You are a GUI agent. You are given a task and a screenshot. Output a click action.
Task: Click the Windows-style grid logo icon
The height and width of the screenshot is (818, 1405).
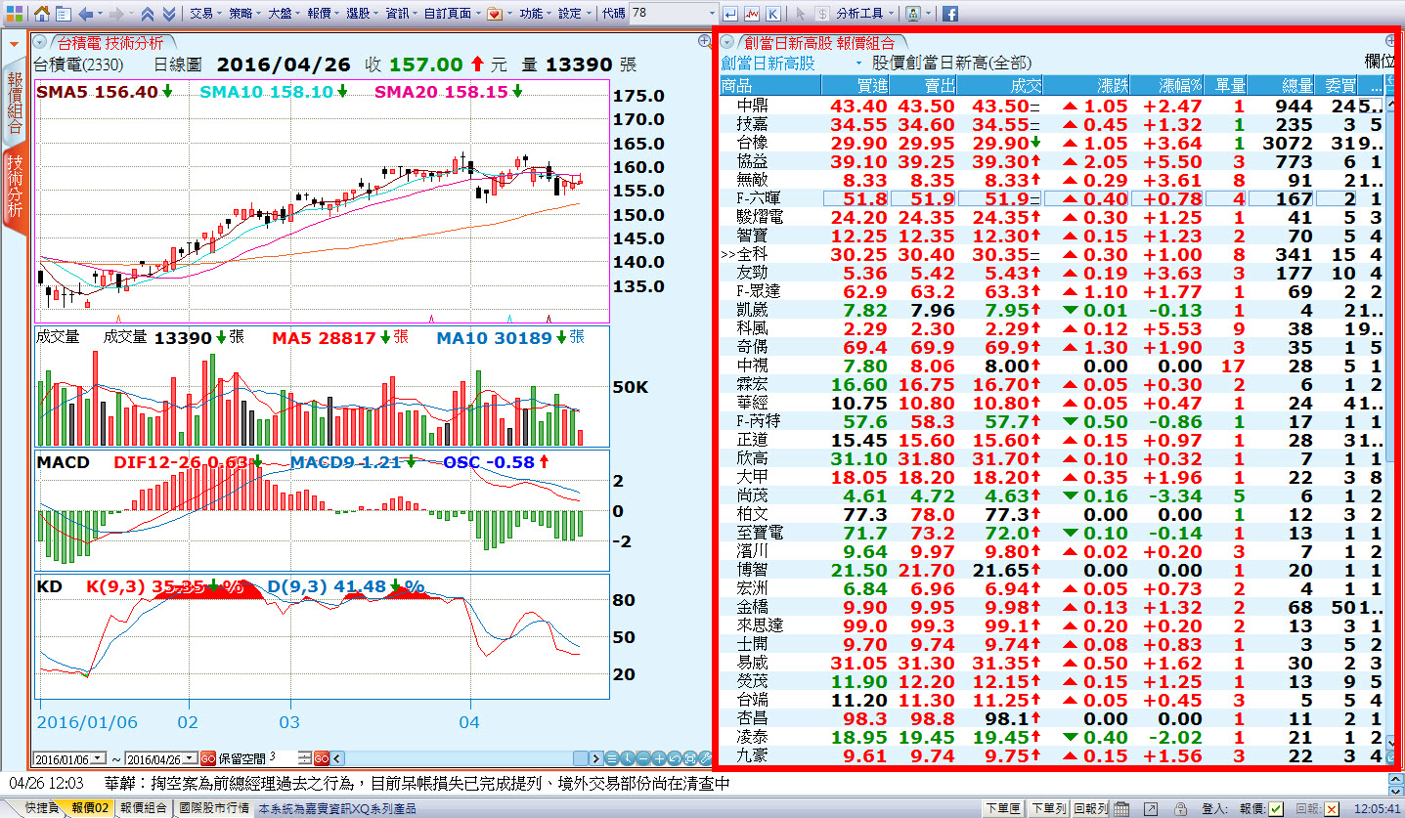pos(15,14)
